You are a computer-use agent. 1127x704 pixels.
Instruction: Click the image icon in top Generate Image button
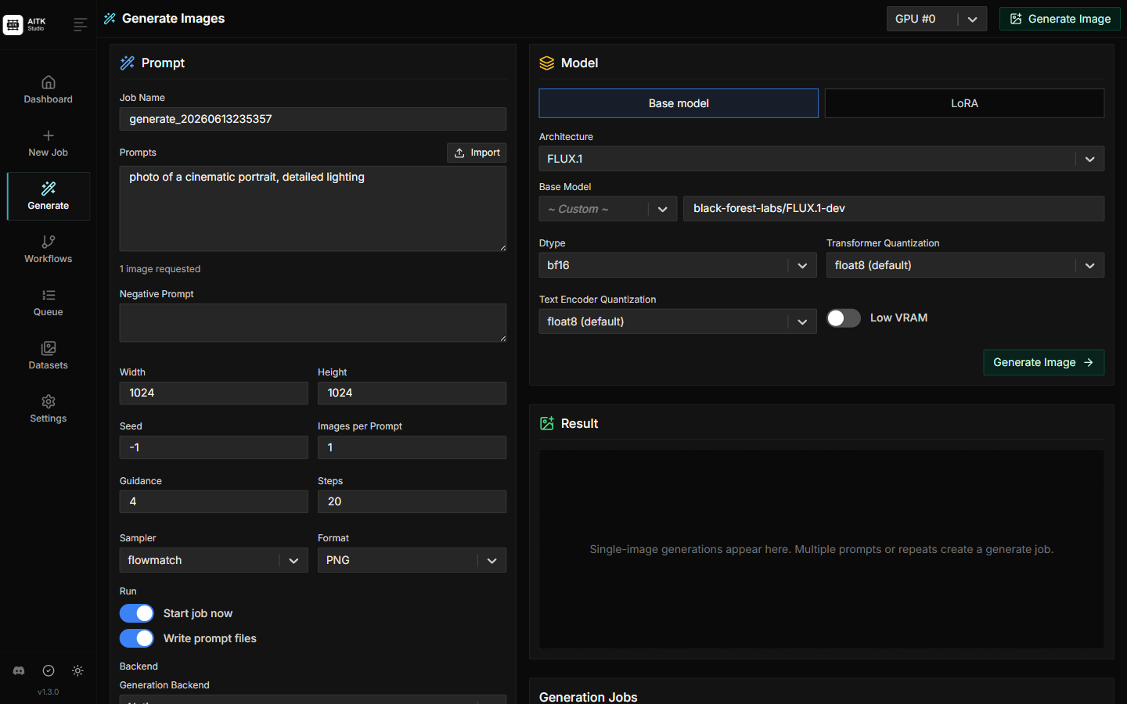(x=1016, y=19)
